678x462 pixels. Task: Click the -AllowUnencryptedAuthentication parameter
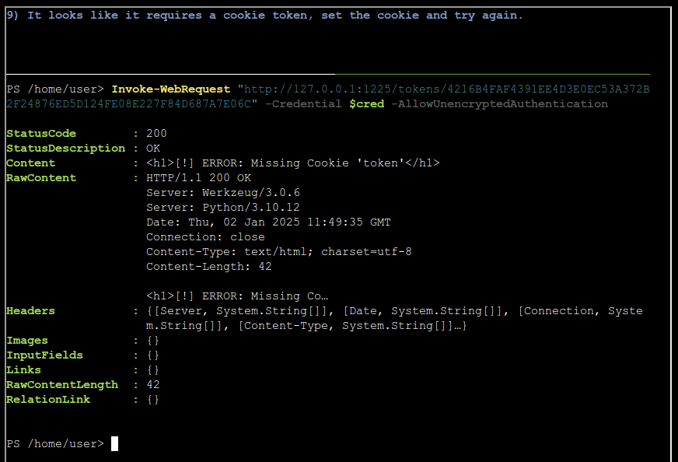499,103
